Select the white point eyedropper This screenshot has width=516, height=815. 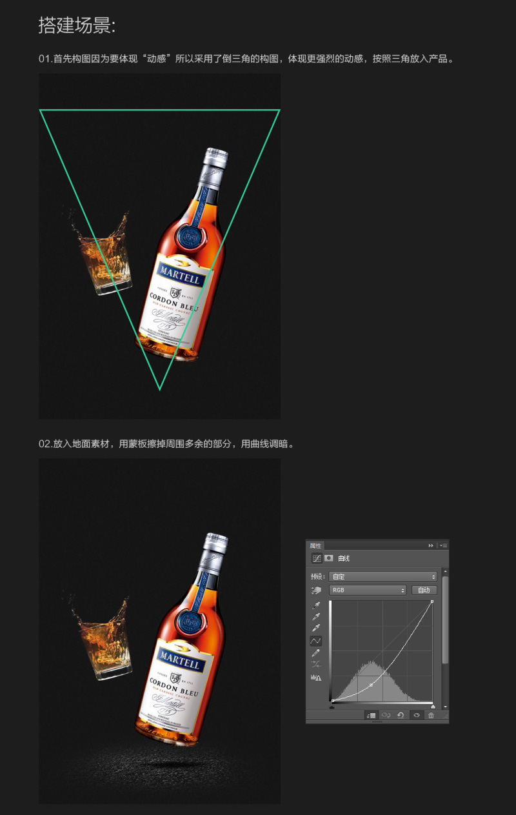click(x=316, y=628)
